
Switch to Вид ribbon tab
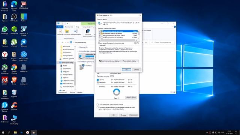tap(78, 27)
